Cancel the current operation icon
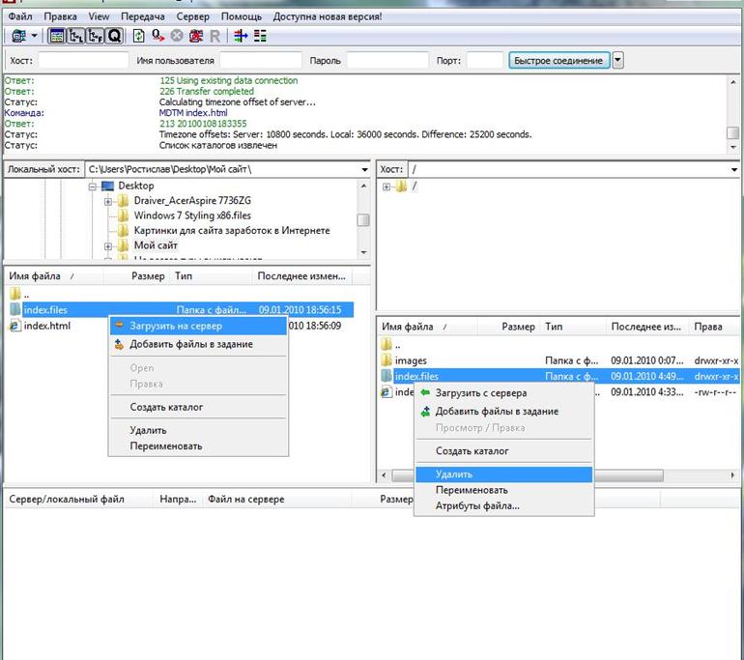Viewport: 744px width, 660px height. tap(177, 36)
